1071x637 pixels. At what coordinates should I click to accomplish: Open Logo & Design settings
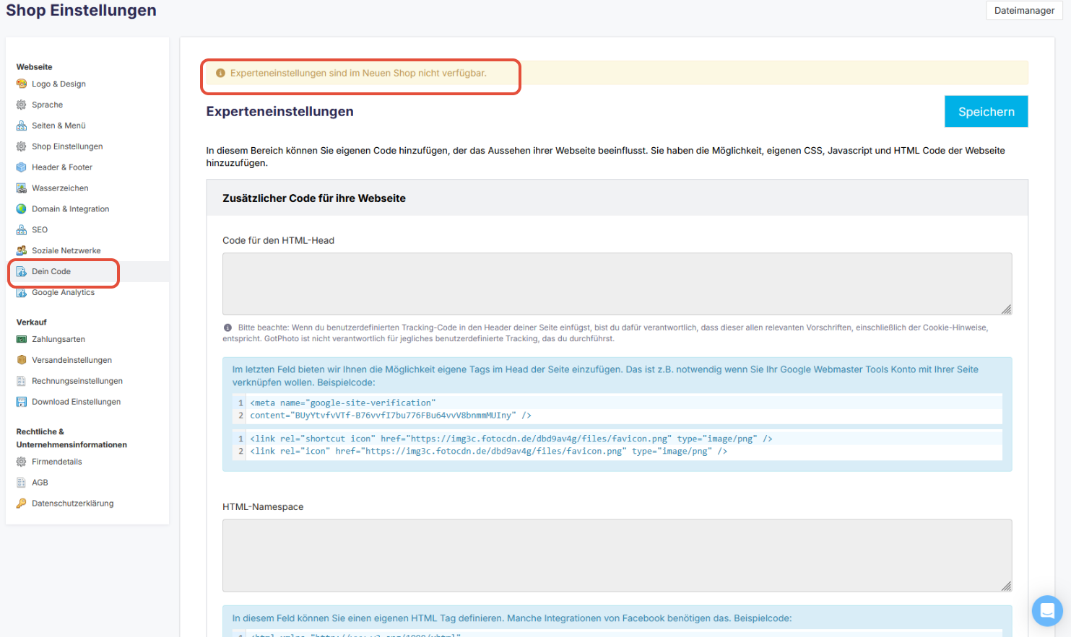(x=58, y=84)
